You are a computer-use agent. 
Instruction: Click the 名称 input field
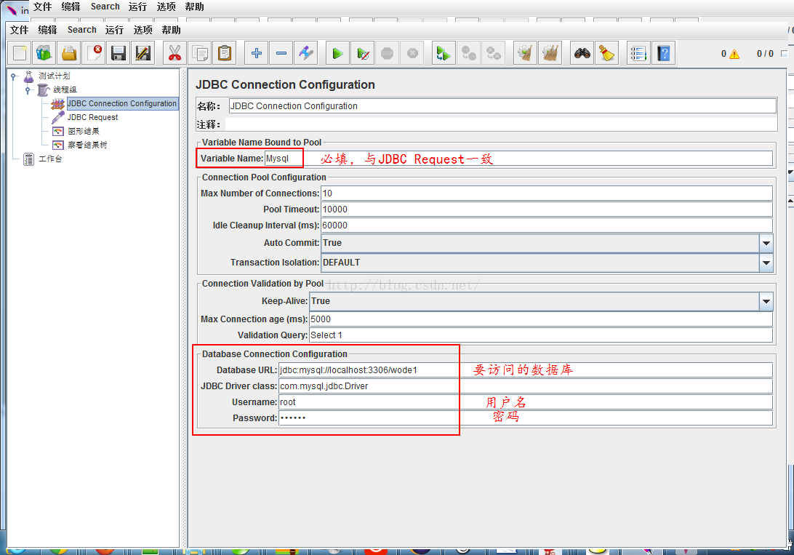click(502, 105)
